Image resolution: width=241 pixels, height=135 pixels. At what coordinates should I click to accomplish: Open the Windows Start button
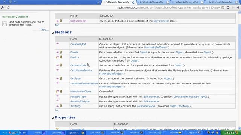tap(231, 132)
